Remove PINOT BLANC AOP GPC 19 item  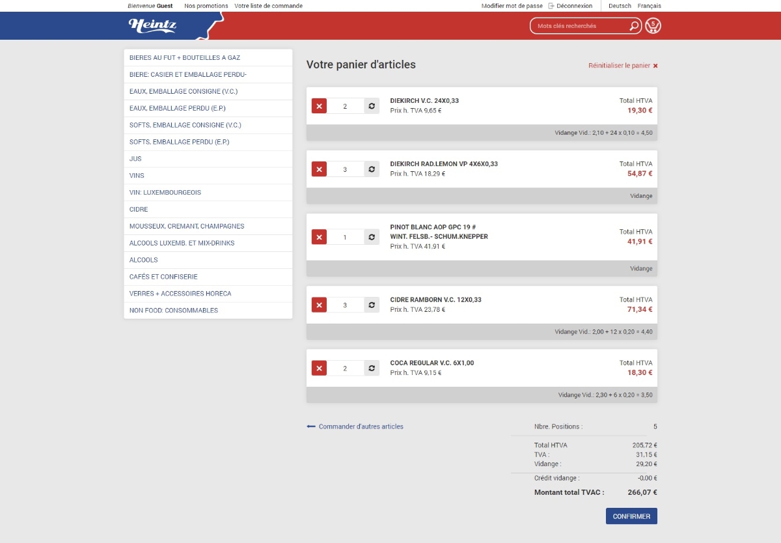pyautogui.click(x=319, y=237)
